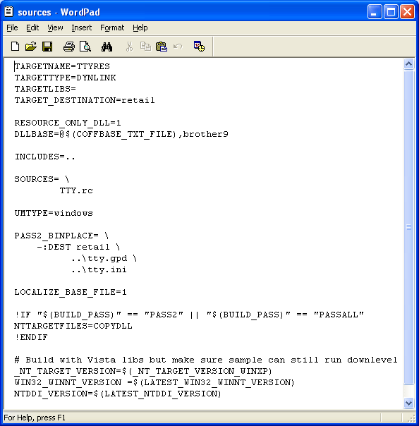Viewport: 419px width, 426px height.
Task: Click the scroll down arrow
Action: 408,403
